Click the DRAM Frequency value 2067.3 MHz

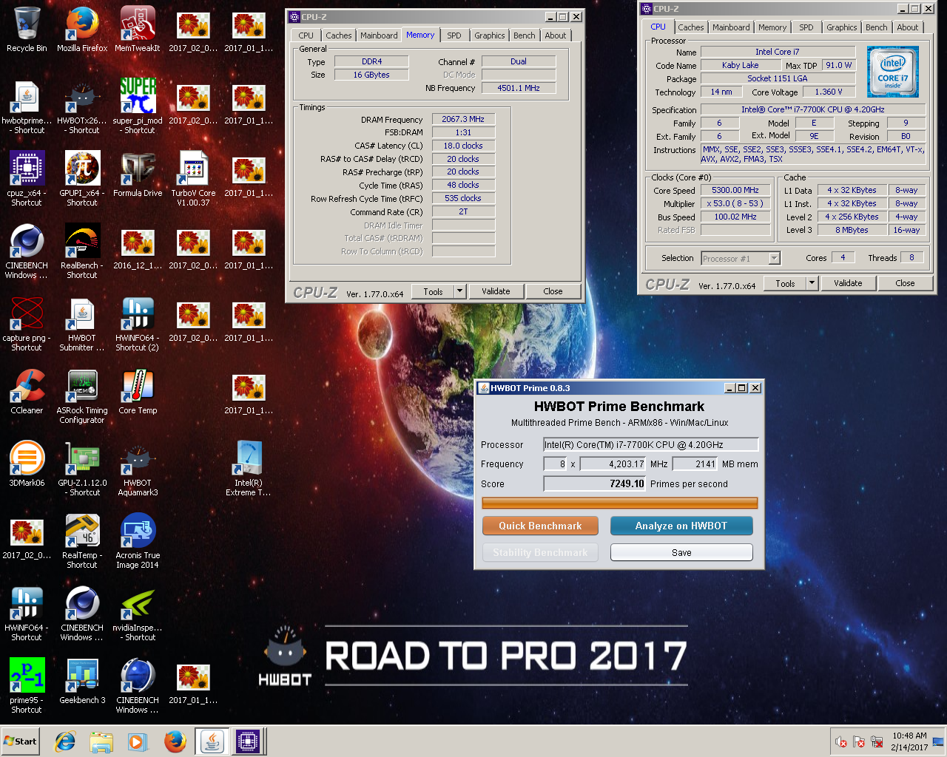tap(463, 119)
